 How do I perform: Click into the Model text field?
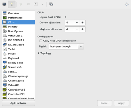pos(63,47)
